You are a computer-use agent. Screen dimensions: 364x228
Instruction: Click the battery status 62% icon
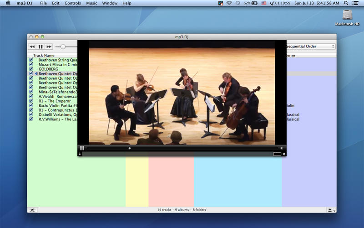click(251, 3)
